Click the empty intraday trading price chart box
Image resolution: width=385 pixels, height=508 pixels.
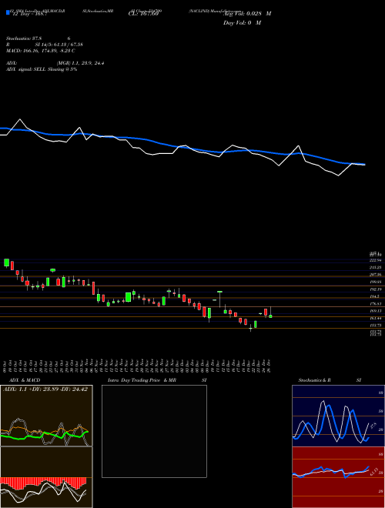coord(154,431)
